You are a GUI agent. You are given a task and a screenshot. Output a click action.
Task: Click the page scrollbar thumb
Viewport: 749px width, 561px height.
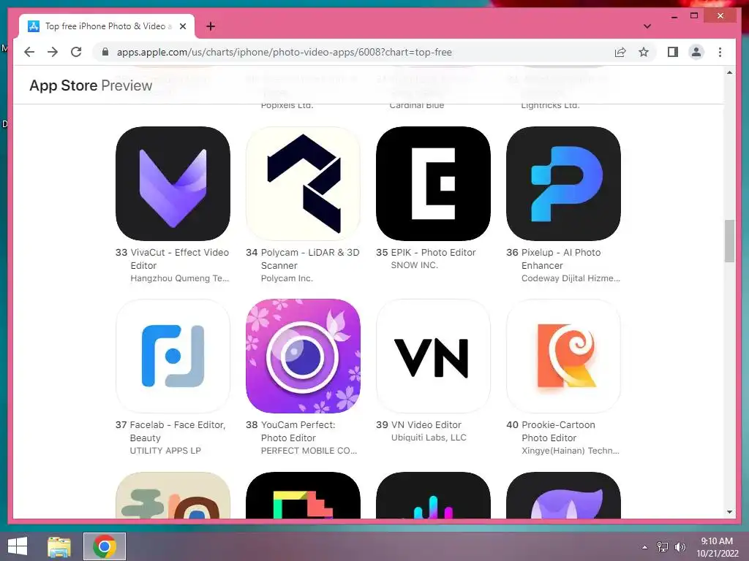tap(729, 241)
